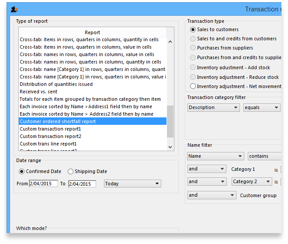Select Confirmed Date radio button
Screen dimensions: 288x244
(22, 171)
